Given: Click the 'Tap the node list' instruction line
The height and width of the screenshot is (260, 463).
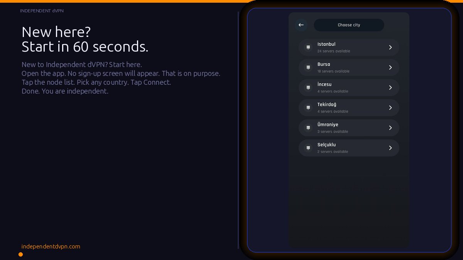Looking at the screenshot, I should pyautogui.click(x=96, y=82).
